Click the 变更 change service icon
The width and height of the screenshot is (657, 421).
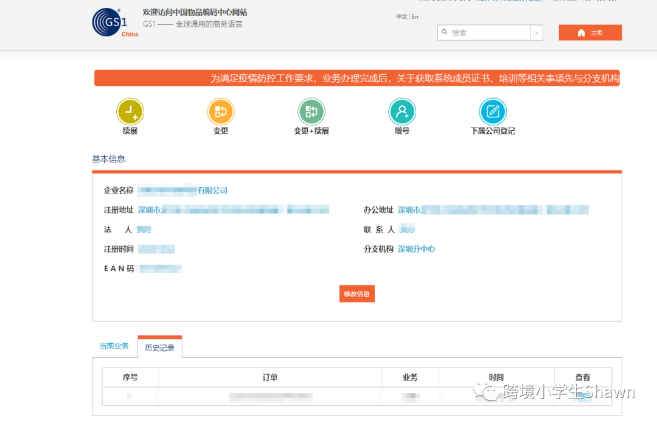(x=220, y=111)
